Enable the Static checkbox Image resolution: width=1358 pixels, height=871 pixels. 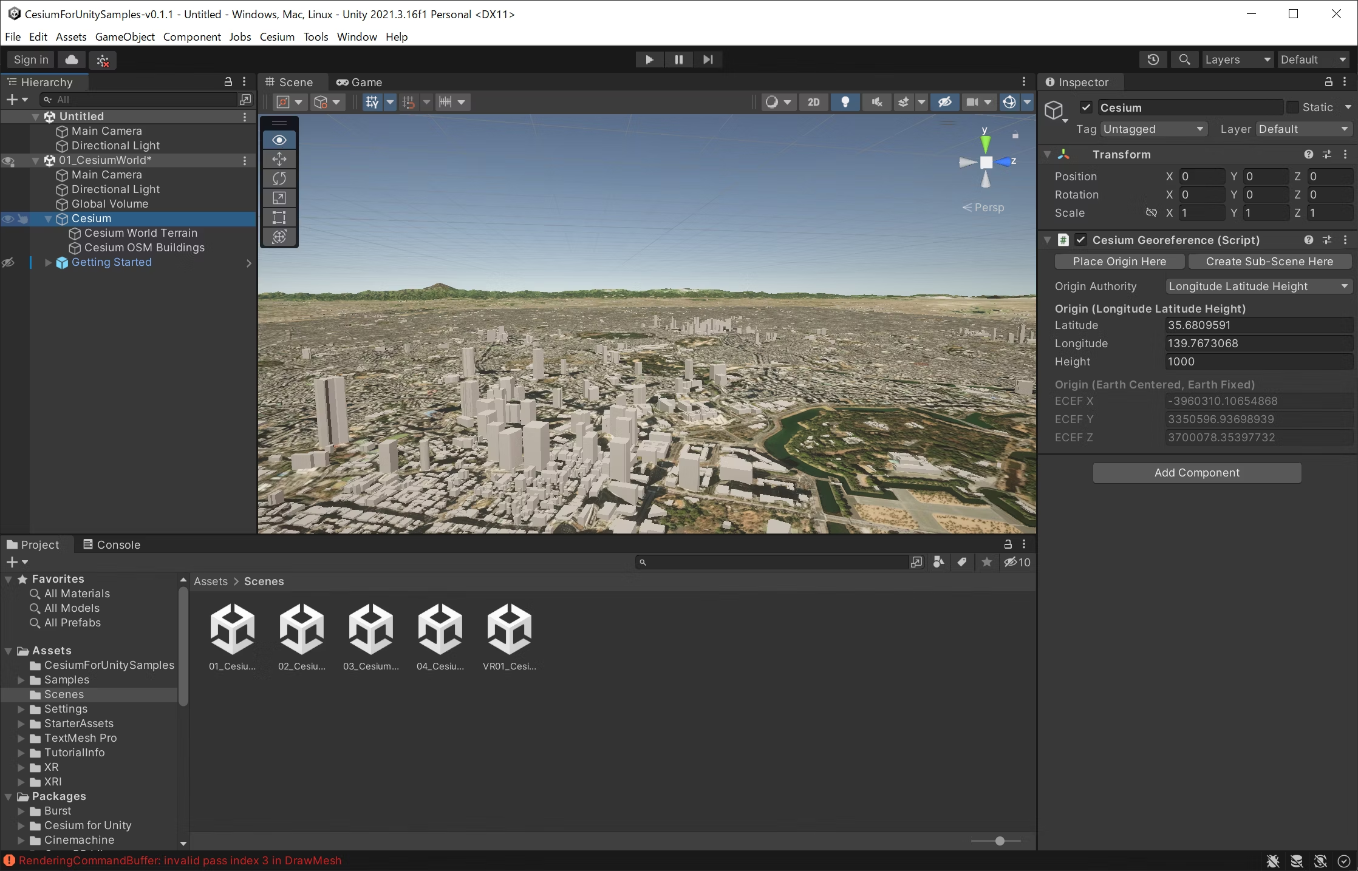click(1293, 107)
